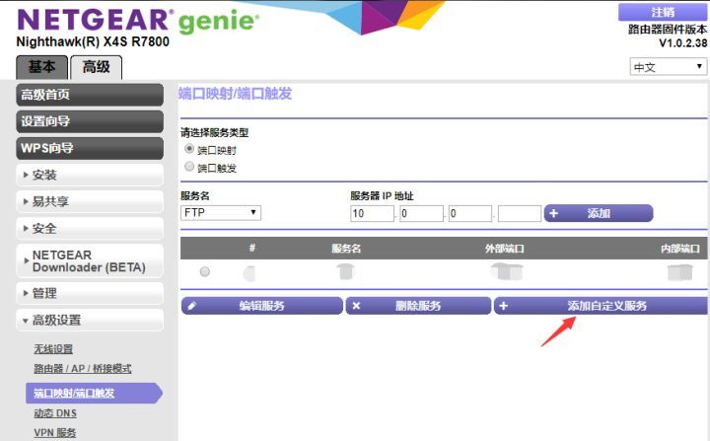
Task: Expand the NETGEAR Downloader (BETA) section
Action: tap(91, 260)
